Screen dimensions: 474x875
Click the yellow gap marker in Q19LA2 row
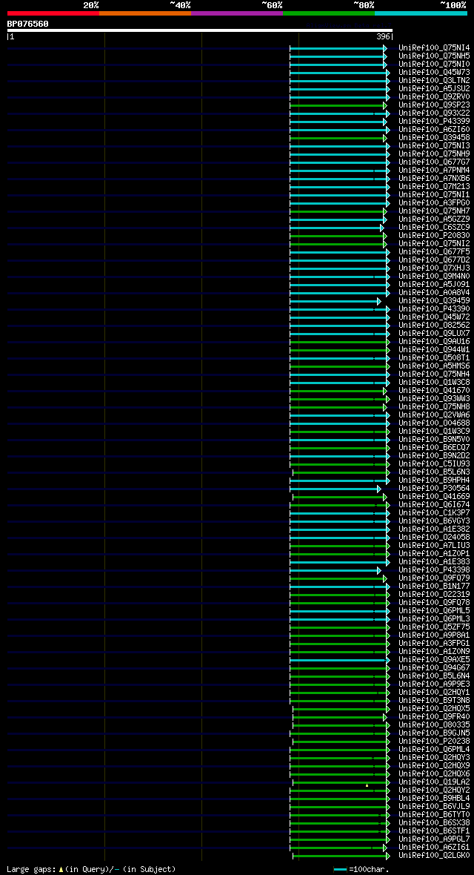367,785
